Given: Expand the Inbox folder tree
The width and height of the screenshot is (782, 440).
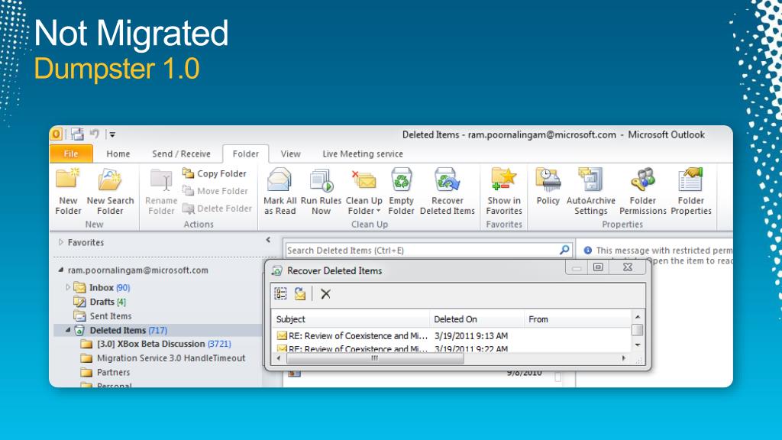Looking at the screenshot, I should coord(68,287).
